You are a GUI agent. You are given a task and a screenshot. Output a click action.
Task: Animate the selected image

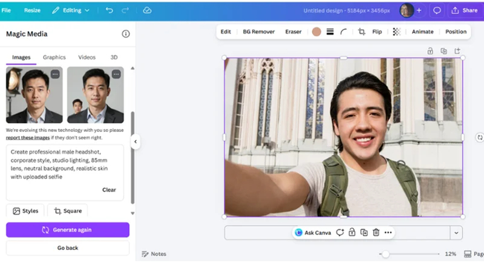[x=422, y=32]
